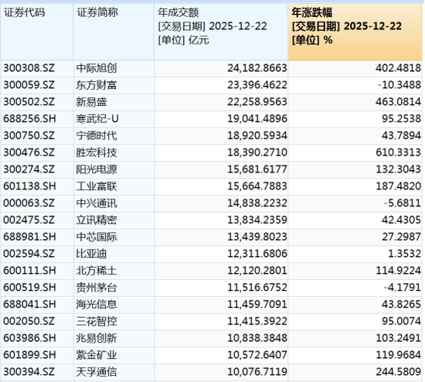Select stock code 688256.SH
Viewport: 425px width, 382px height.
(29, 118)
